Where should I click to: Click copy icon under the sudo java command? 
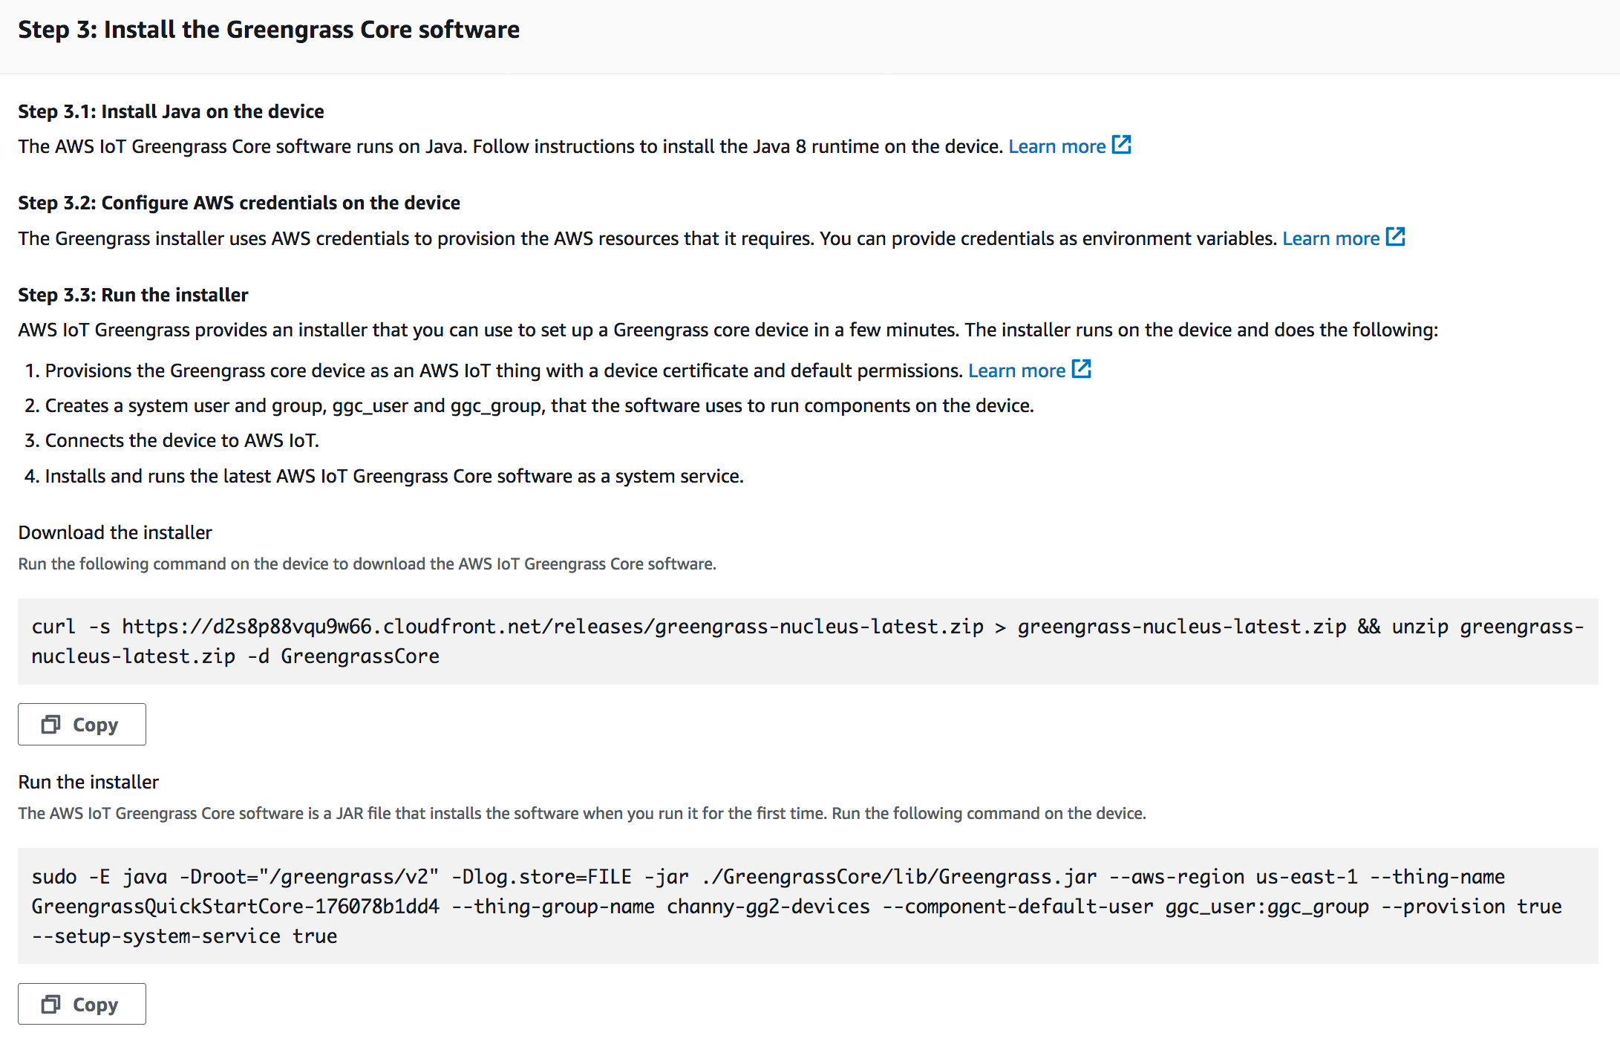[50, 1005]
